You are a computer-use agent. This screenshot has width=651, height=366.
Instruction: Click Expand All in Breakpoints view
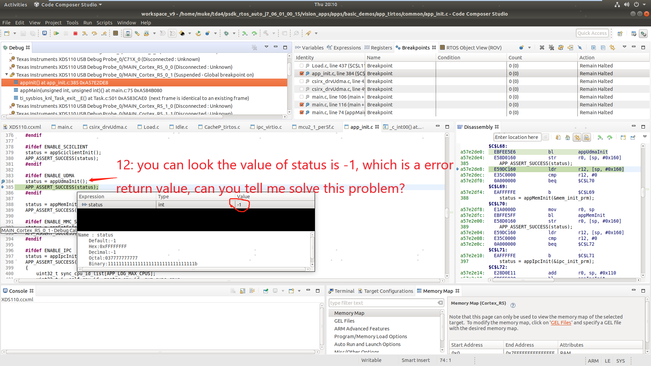click(593, 47)
